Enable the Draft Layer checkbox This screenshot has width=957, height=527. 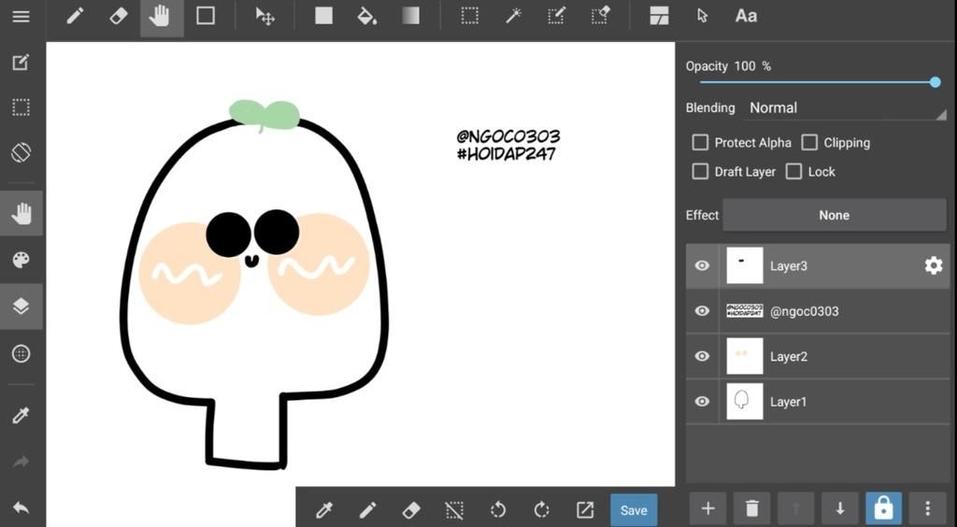coord(699,171)
